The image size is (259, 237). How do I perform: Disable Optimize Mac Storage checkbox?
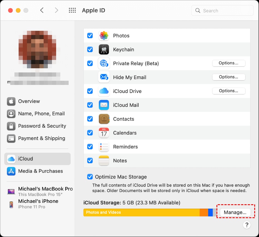point(90,177)
